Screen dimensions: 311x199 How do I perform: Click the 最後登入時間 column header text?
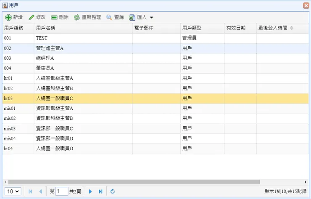pyautogui.click(x=272, y=28)
